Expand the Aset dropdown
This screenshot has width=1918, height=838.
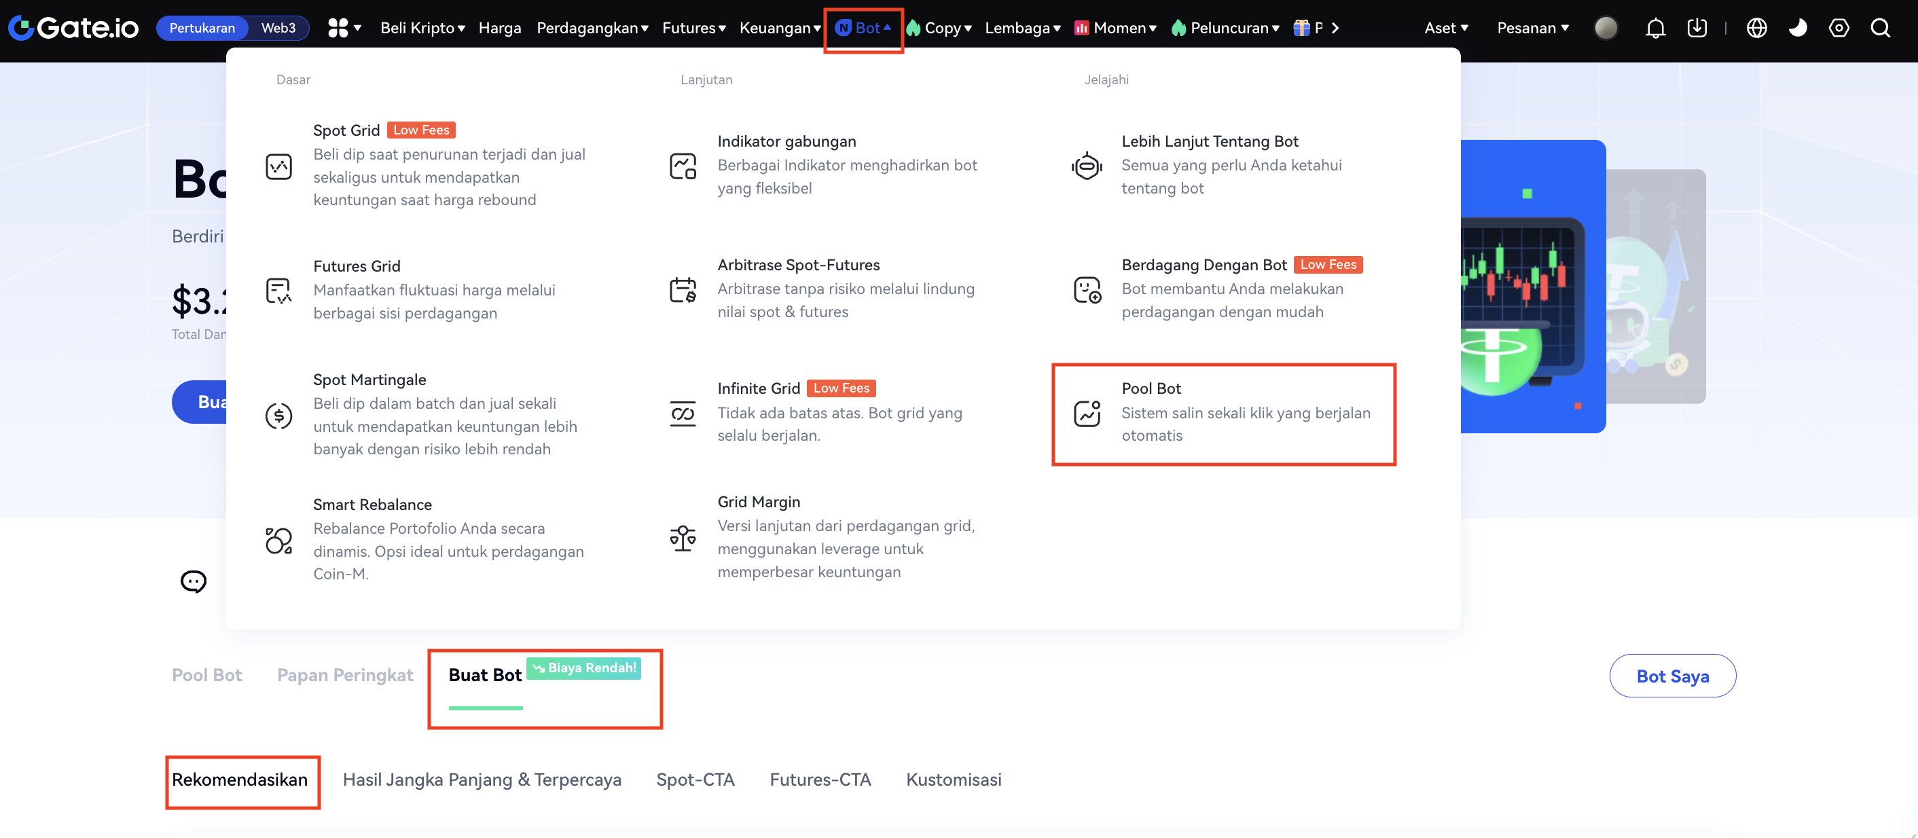point(1445,29)
